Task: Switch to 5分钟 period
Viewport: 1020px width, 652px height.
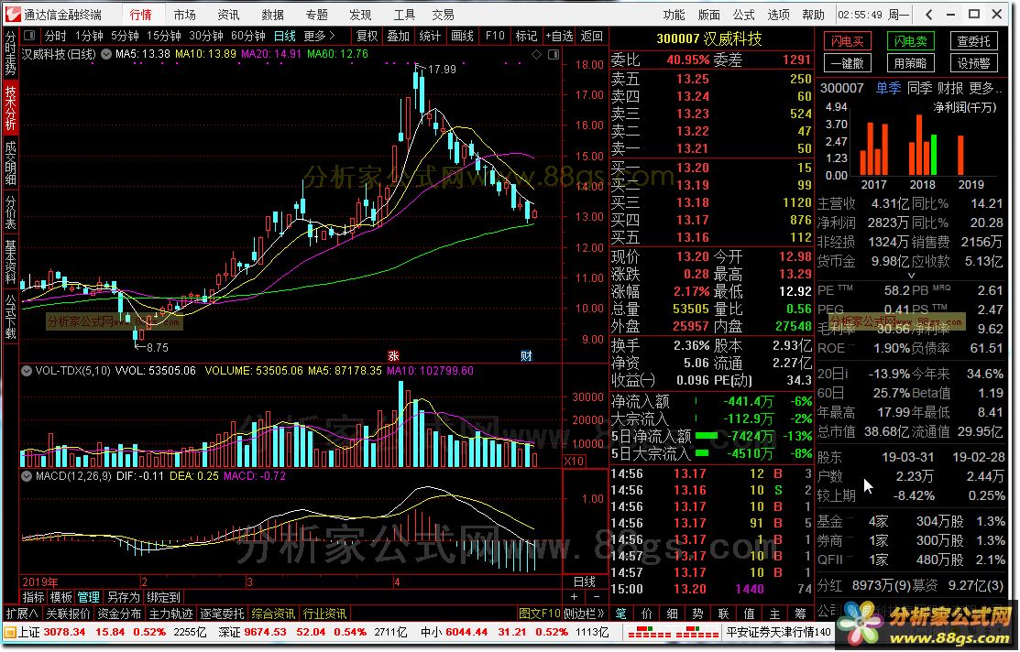Action: click(125, 36)
